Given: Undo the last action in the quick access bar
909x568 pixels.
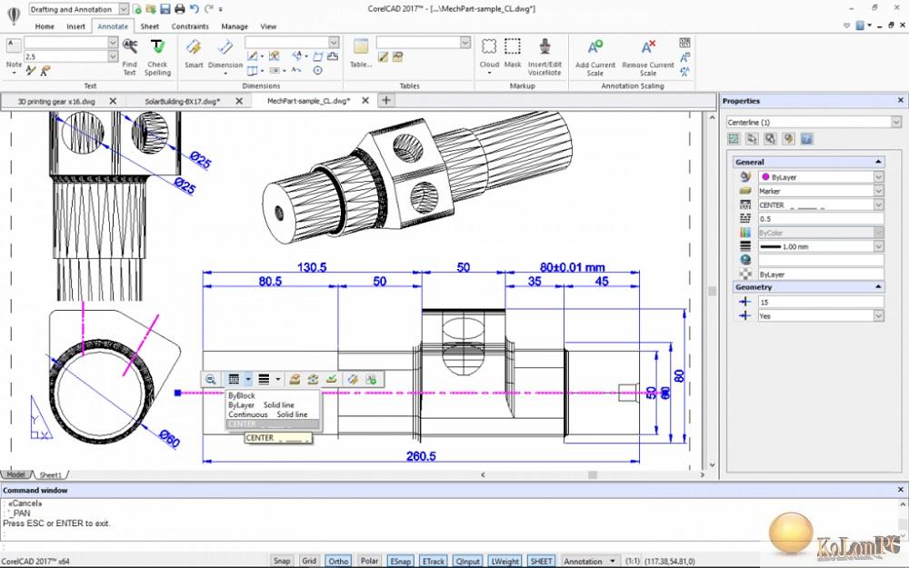Looking at the screenshot, I should 195,9.
